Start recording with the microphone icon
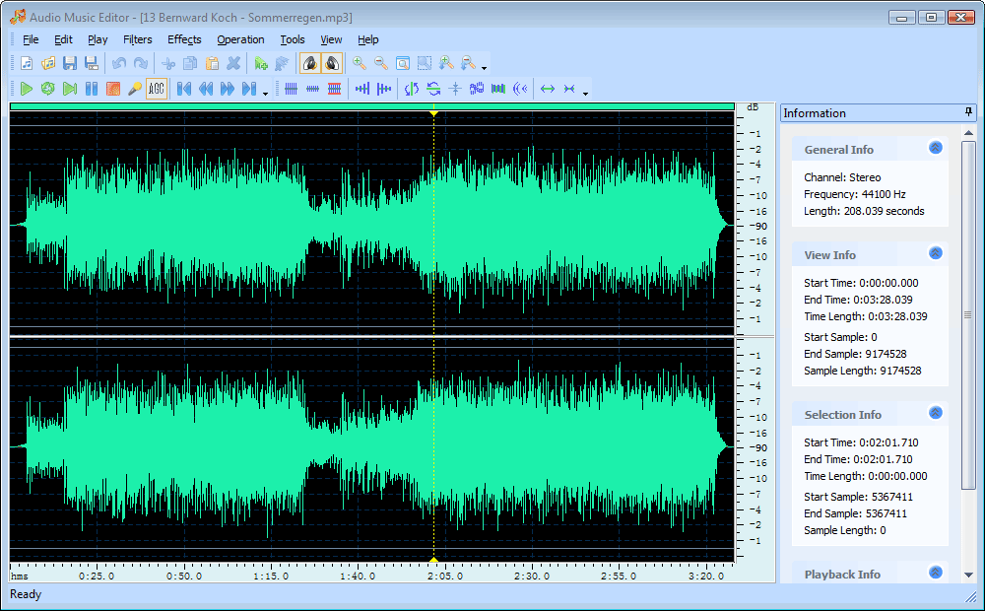The height and width of the screenshot is (611, 985). (x=134, y=89)
